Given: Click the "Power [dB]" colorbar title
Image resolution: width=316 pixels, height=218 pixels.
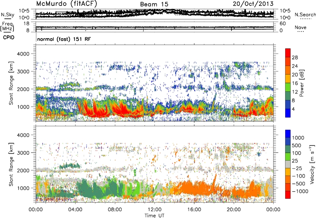Looking at the screenshot, I should click(x=302, y=83).
